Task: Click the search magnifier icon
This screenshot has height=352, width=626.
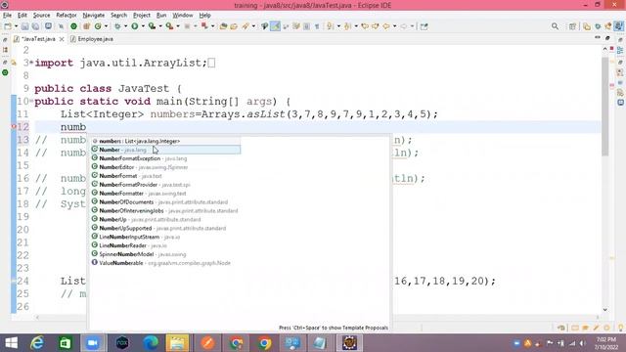Action: click(x=555, y=26)
